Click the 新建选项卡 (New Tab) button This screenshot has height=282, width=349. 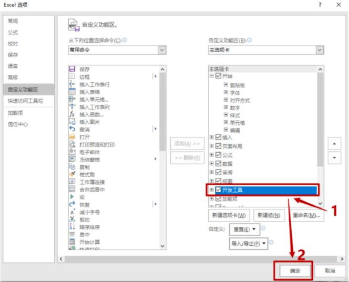(229, 215)
